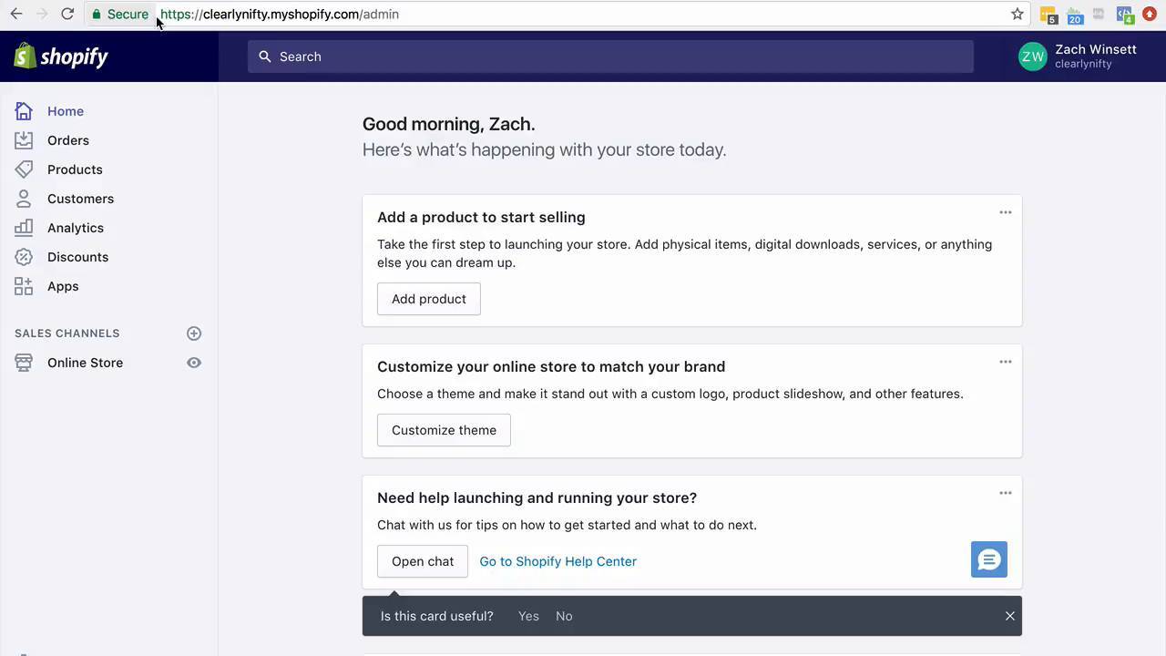The height and width of the screenshot is (656, 1166).
Task: Click the Shopify logo in header
Action: pos(61,56)
